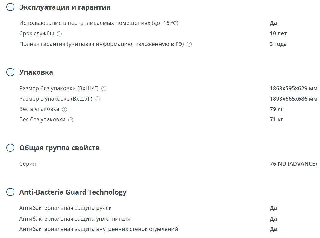Click the 3 года warranty value
This screenshot has height=238, width=320.
278,44
